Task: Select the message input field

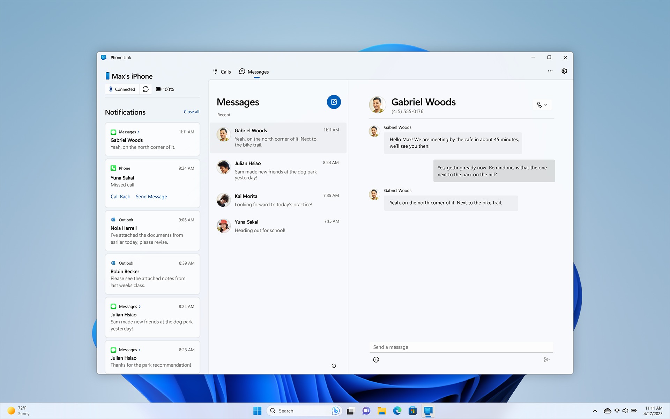Action: click(461, 347)
